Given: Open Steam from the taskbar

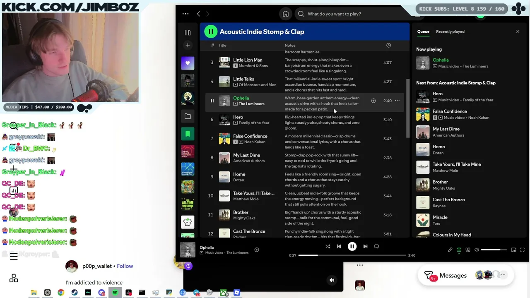Looking at the screenshot, I should [75, 293].
